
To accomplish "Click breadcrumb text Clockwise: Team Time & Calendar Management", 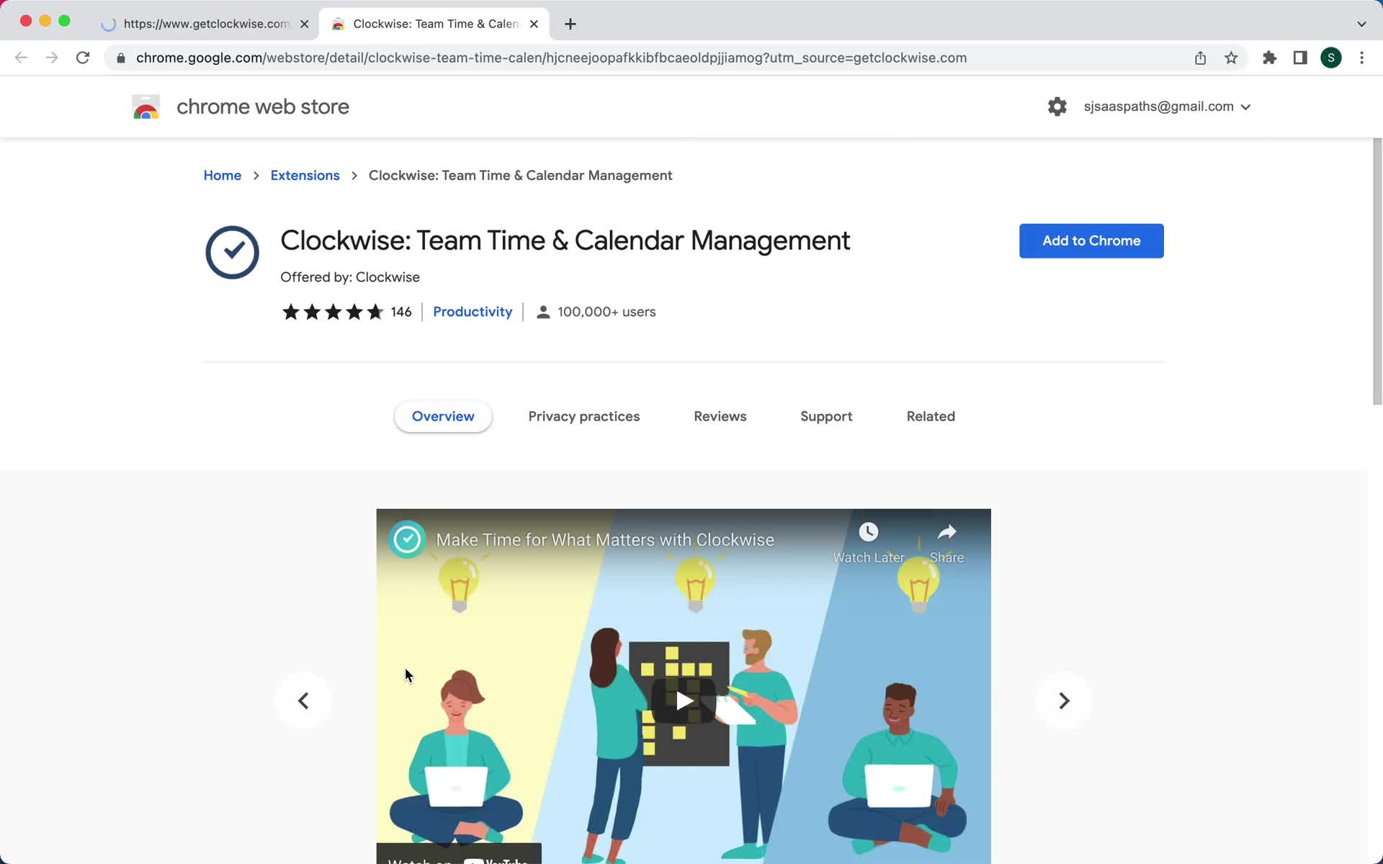I will click(x=520, y=176).
